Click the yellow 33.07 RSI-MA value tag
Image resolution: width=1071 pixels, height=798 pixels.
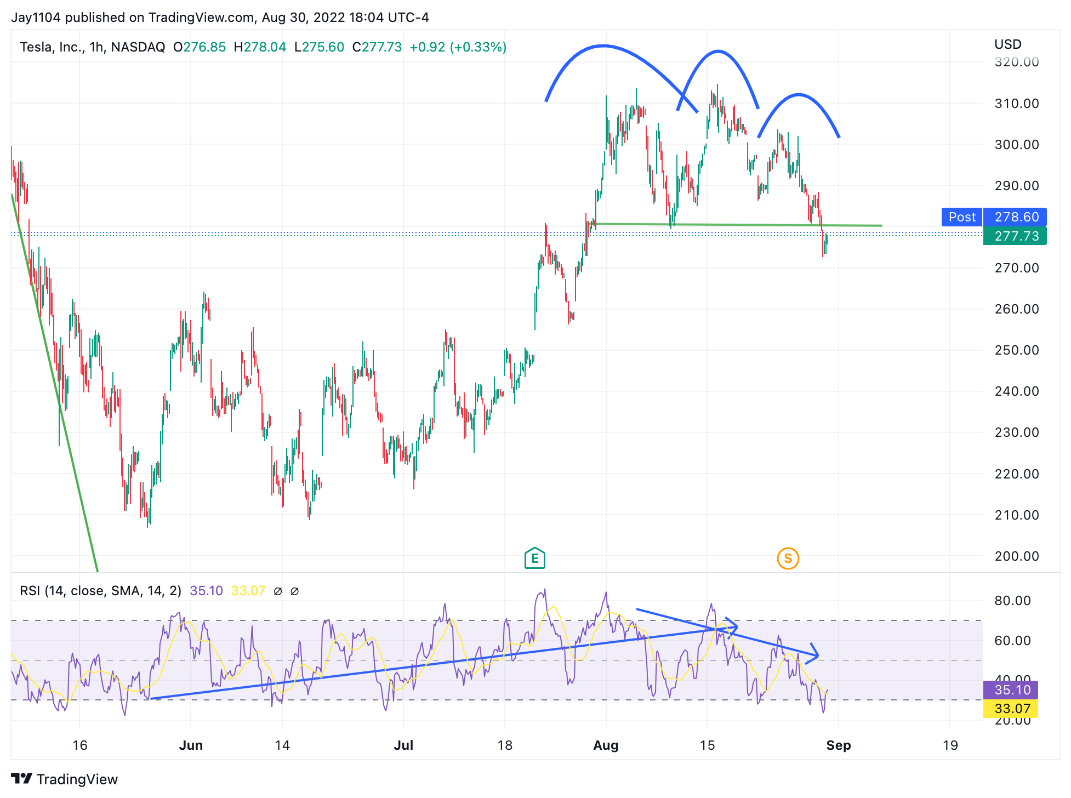pyautogui.click(x=1011, y=708)
